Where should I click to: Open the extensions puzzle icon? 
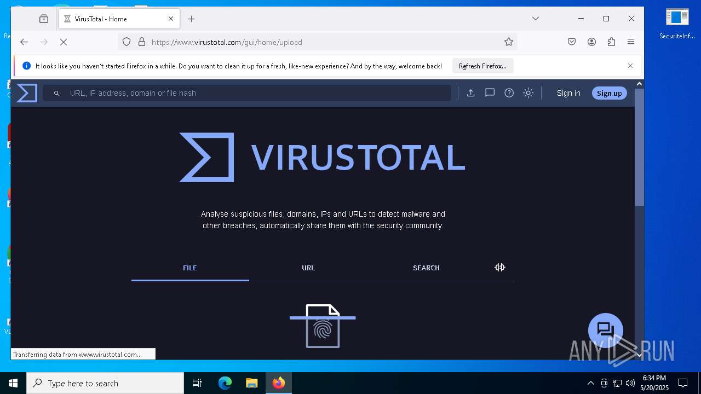(611, 42)
